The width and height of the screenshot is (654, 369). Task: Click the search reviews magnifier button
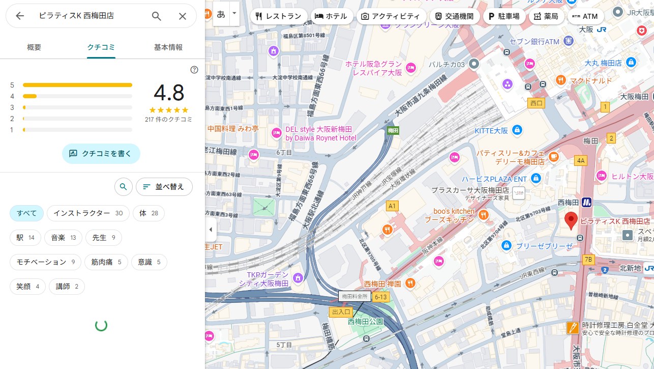coord(123,187)
